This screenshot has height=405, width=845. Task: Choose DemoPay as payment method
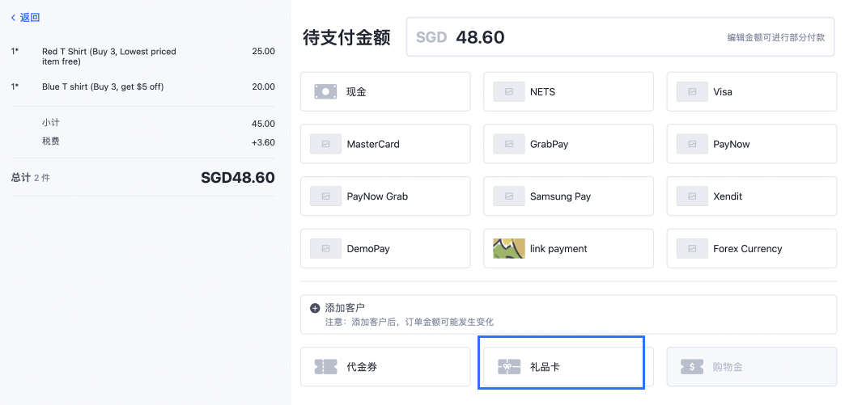pyautogui.click(x=385, y=248)
